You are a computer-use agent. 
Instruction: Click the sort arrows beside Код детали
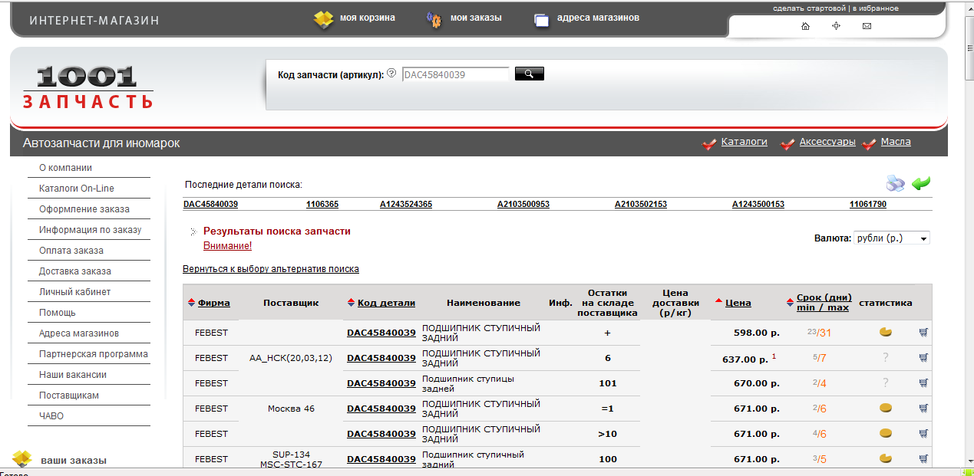pyautogui.click(x=352, y=303)
